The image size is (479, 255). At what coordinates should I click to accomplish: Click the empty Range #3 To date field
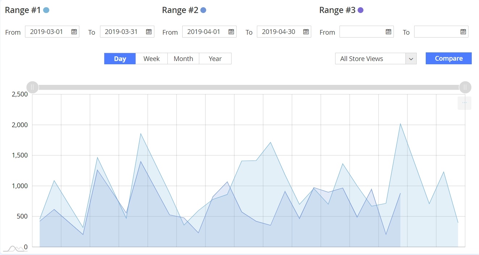click(437, 32)
